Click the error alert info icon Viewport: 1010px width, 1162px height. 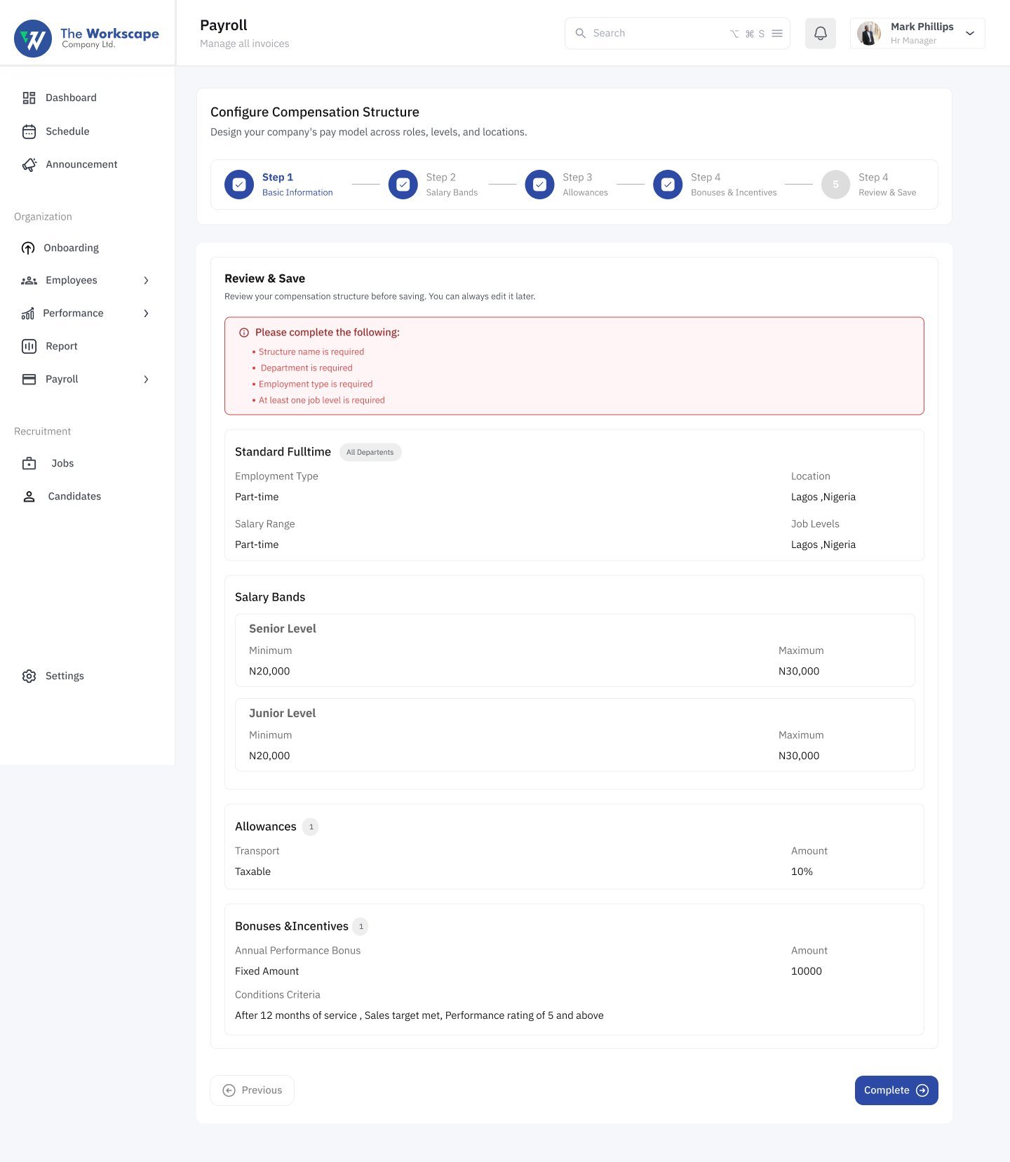[x=244, y=333]
